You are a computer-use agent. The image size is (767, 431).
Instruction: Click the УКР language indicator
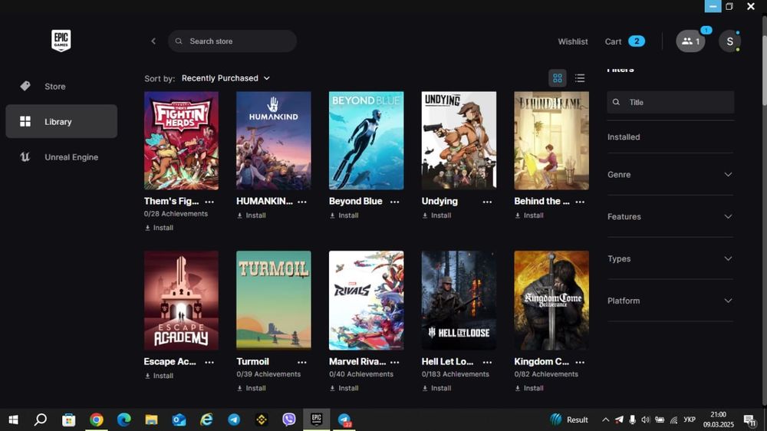[x=690, y=419]
